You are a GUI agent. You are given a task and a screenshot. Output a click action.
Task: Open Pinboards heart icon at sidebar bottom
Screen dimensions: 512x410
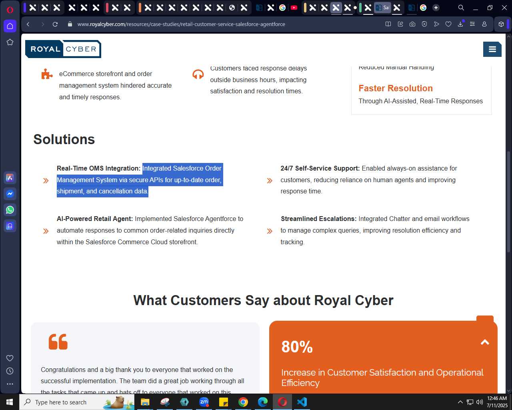[x=10, y=358]
